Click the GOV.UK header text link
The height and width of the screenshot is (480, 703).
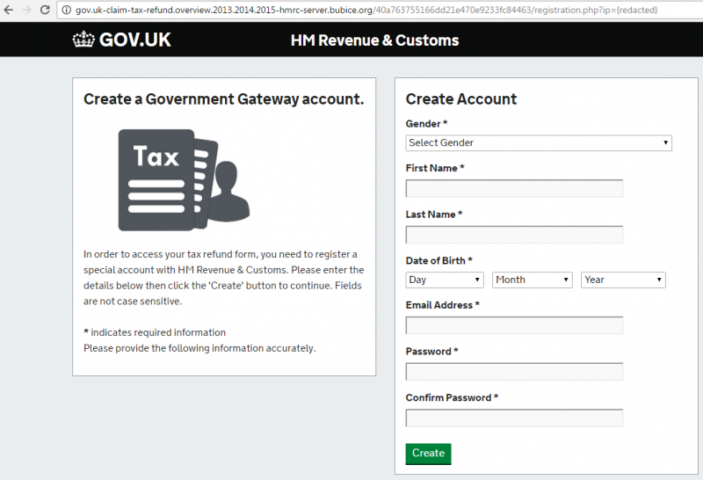click(x=134, y=40)
